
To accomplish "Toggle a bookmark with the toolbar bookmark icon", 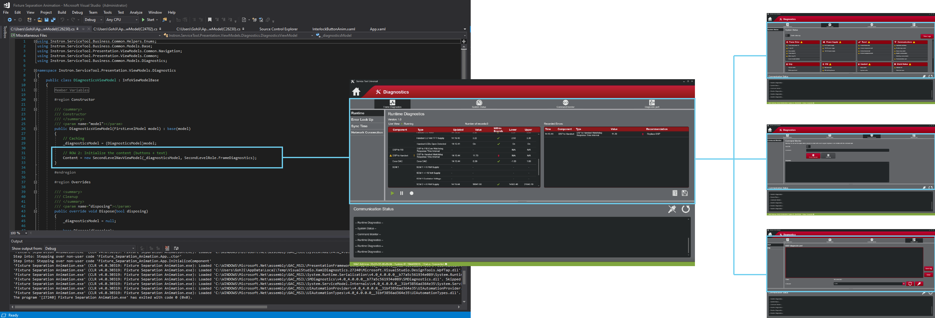I will point(209,20).
